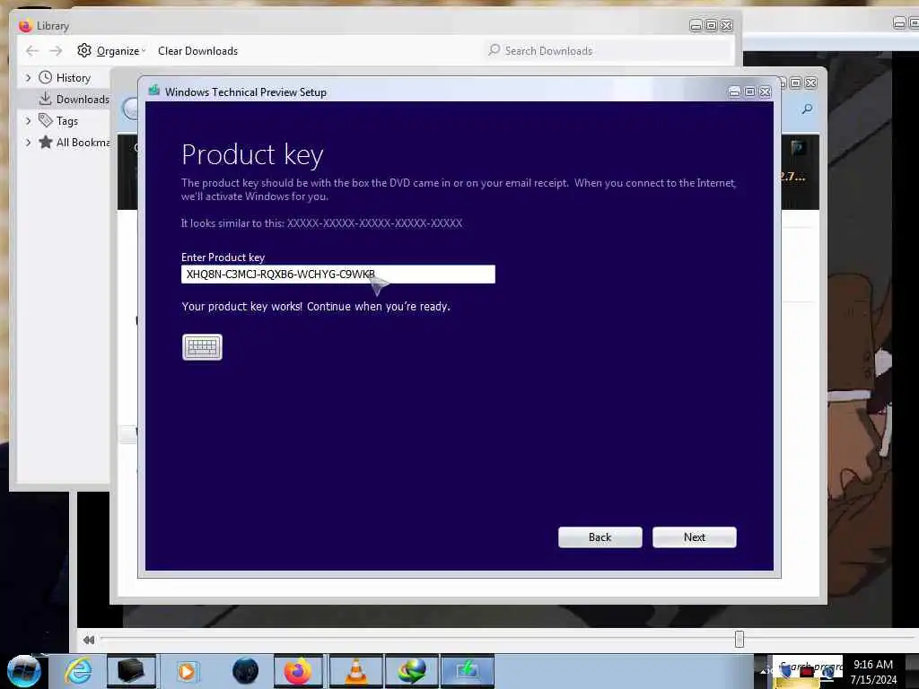Click the Tags label icon in sidebar

tap(45, 120)
